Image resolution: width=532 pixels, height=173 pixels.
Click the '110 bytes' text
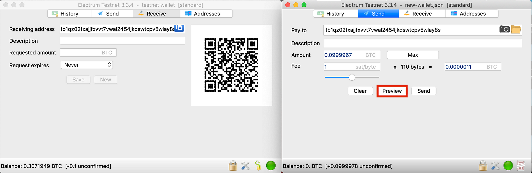point(412,67)
